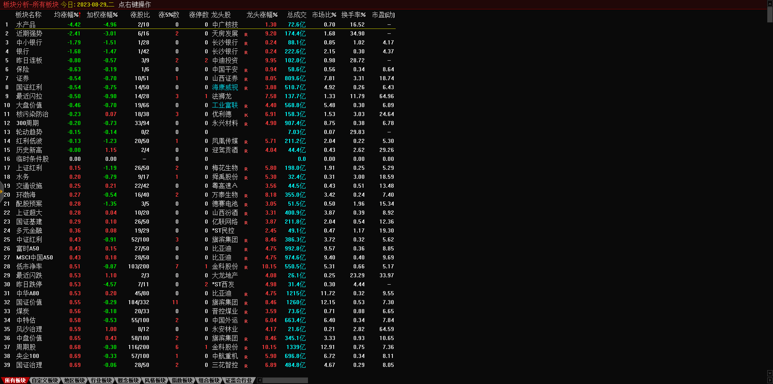The height and width of the screenshot is (384, 773).
Task: Sort by 换手率% column header
Action: 353,15
